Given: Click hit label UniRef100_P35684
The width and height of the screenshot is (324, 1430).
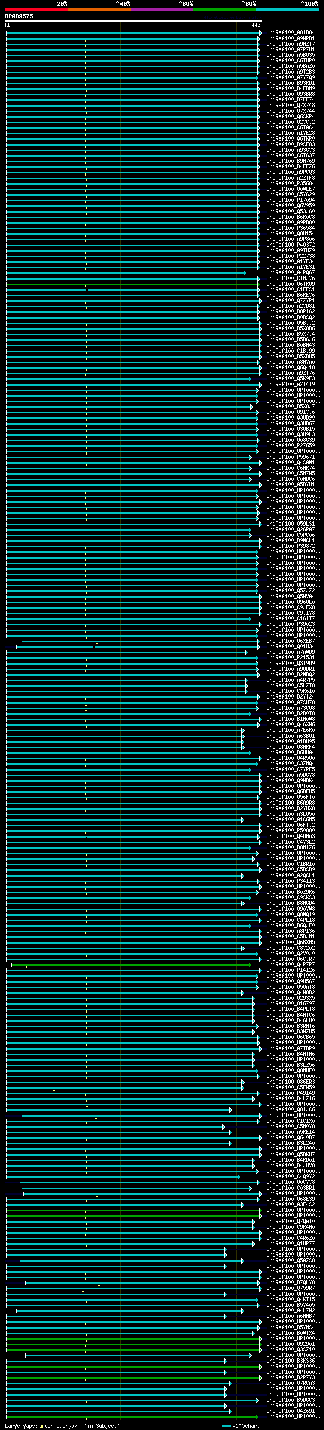Looking at the screenshot, I should tap(290, 183).
